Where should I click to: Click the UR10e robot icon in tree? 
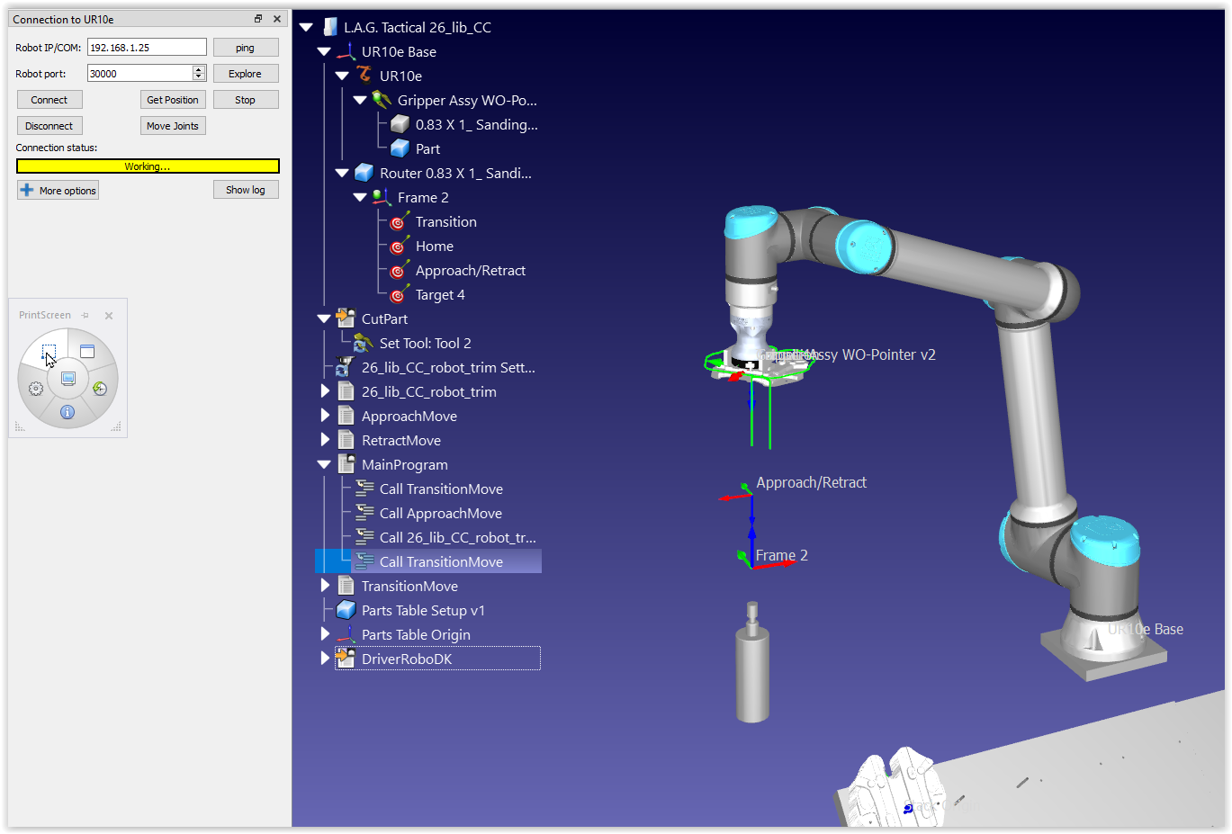[364, 76]
